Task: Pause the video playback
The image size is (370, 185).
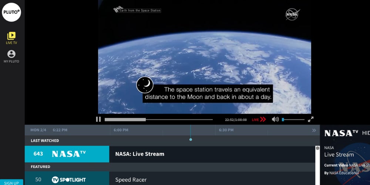Action: [98, 119]
